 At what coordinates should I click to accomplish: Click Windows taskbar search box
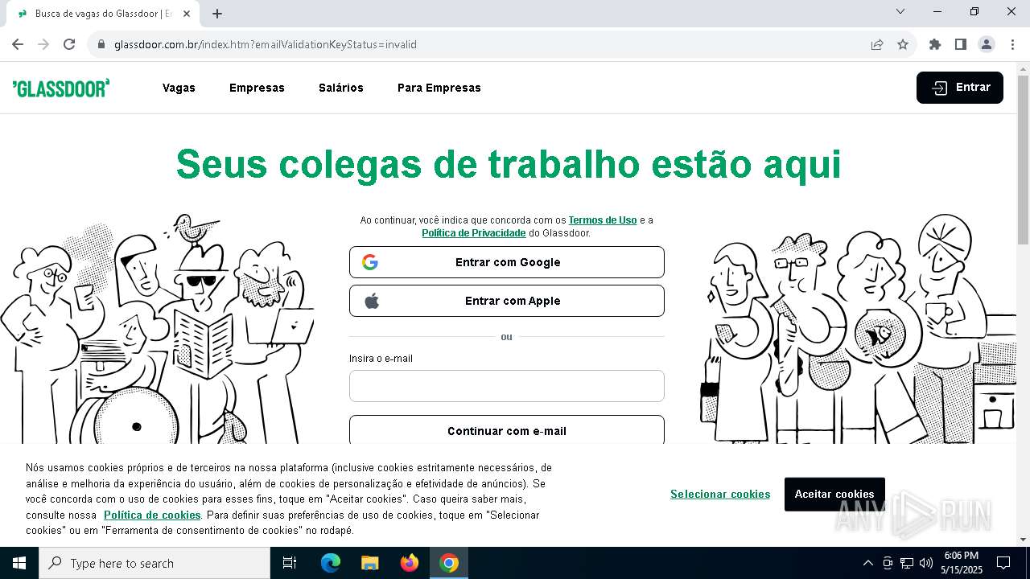(x=154, y=563)
